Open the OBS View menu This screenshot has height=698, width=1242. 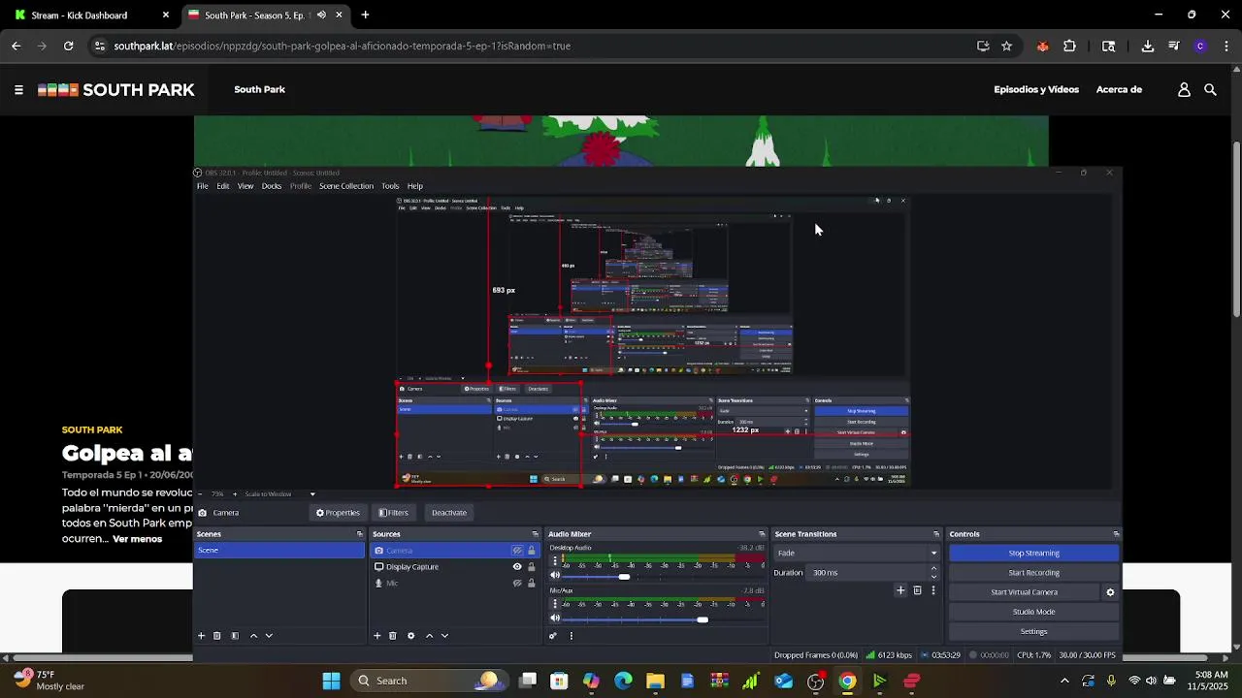245,186
